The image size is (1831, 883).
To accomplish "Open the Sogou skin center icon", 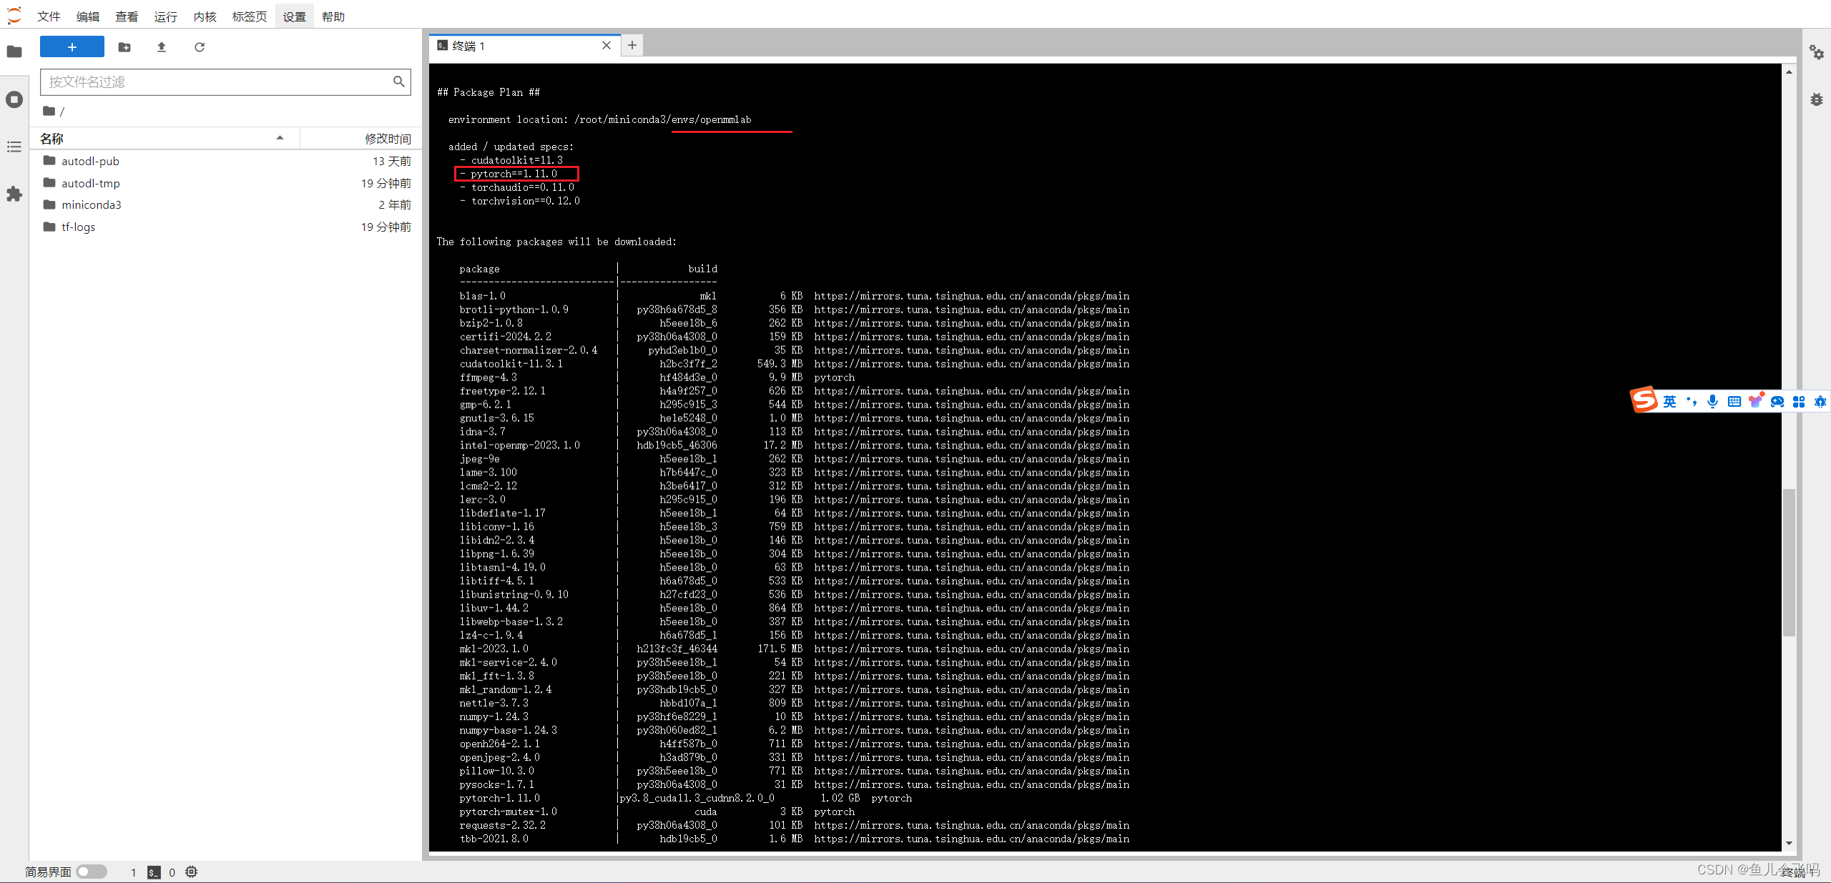I will click(1756, 400).
